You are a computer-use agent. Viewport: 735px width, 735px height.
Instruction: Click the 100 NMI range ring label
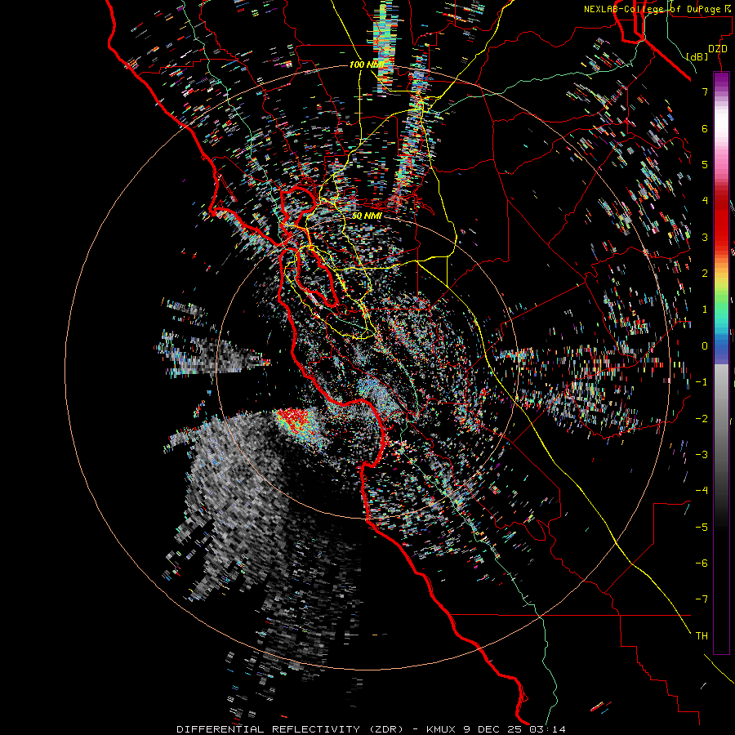(367, 65)
